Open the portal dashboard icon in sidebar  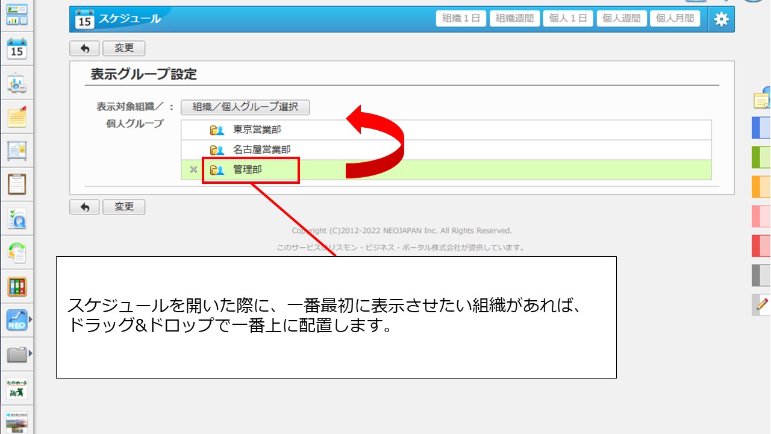coord(17,14)
